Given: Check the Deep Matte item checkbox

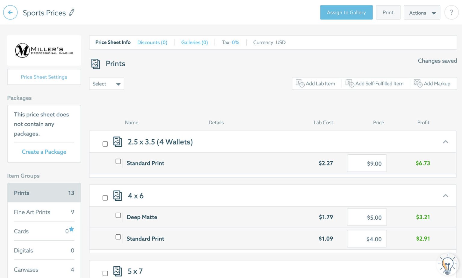Looking at the screenshot, I should click(x=118, y=215).
